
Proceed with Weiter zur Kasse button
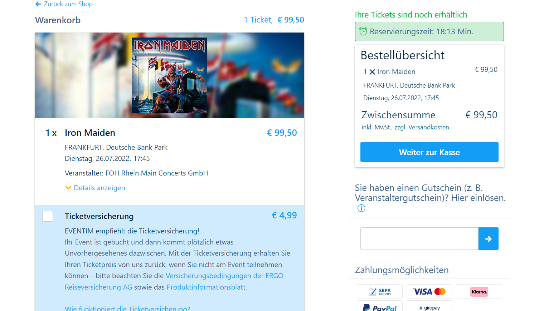[429, 152]
